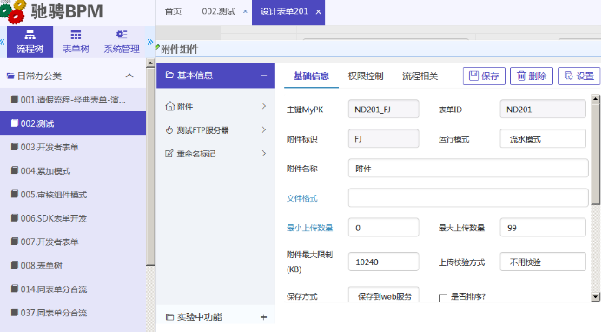Screen dimensions: 602x332
Task: Open 008.表单树 in the tree
Action: click(x=73, y=266)
